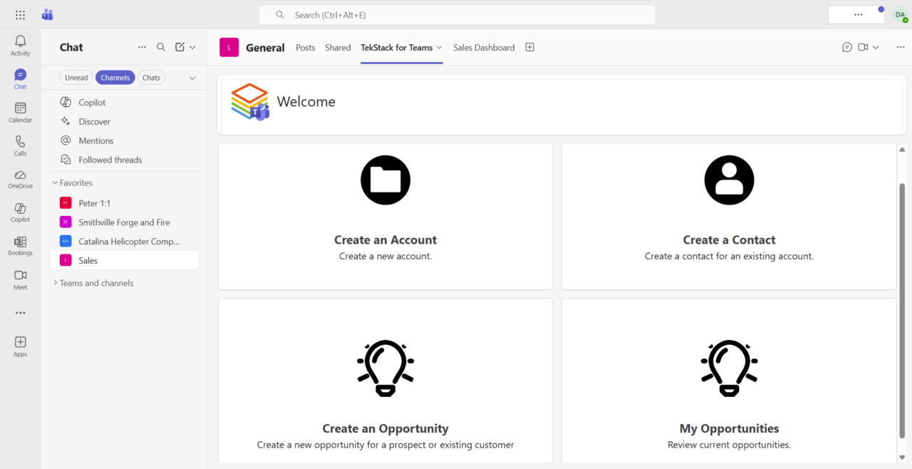Click the scrollbar up arrow
The height and width of the screenshot is (469, 912).
click(x=902, y=150)
